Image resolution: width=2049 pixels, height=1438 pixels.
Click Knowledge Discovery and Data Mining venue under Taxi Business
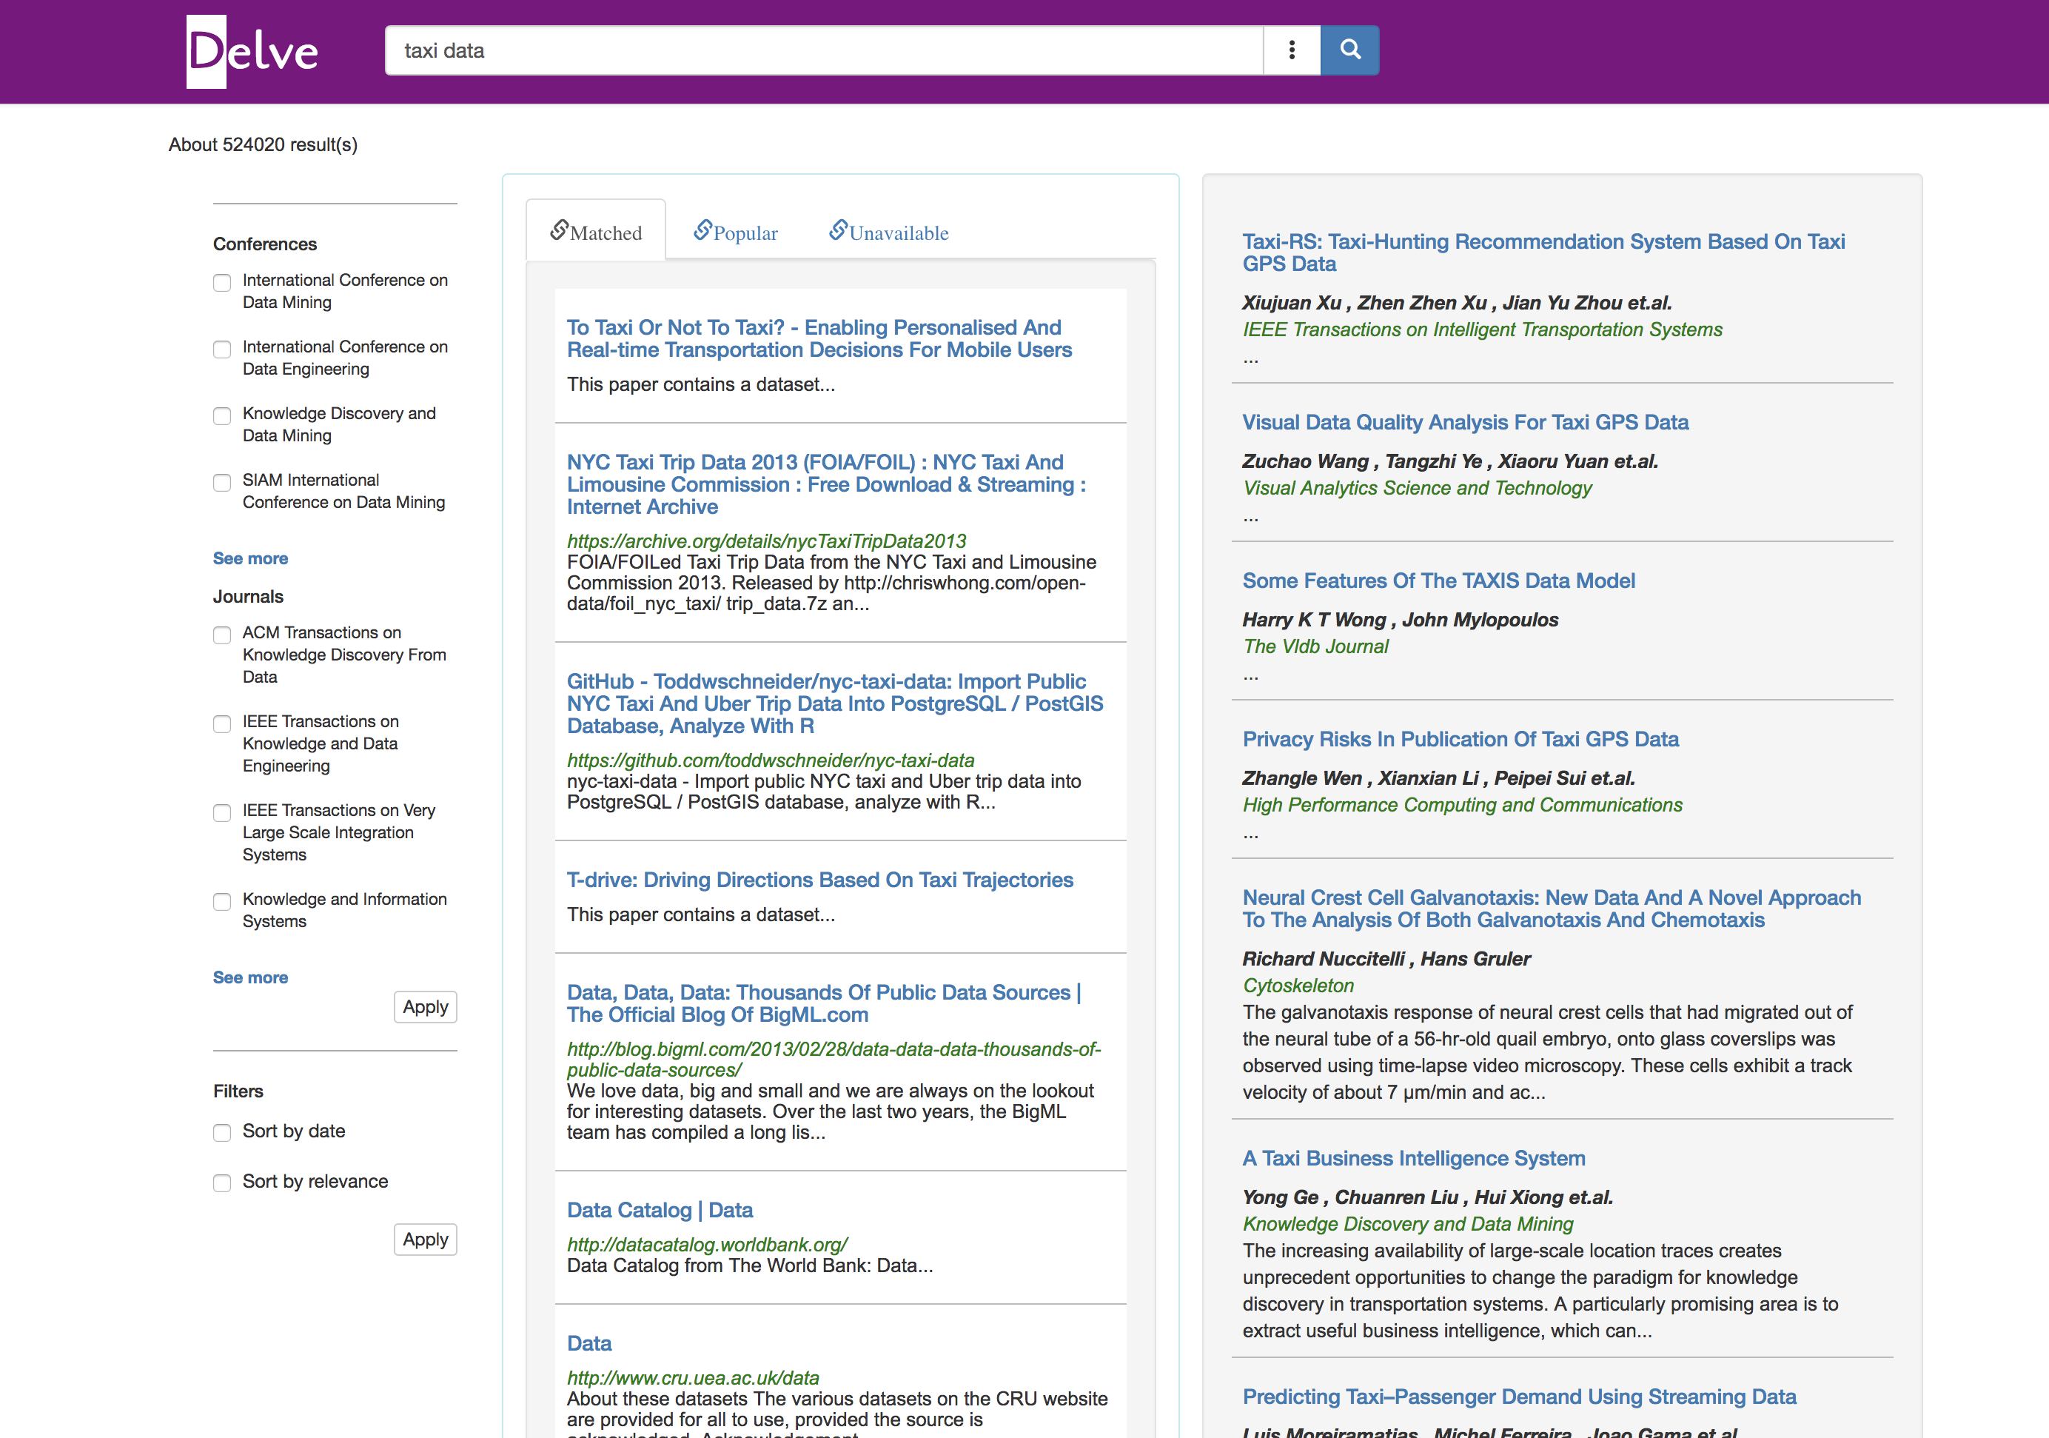coord(1407,1224)
